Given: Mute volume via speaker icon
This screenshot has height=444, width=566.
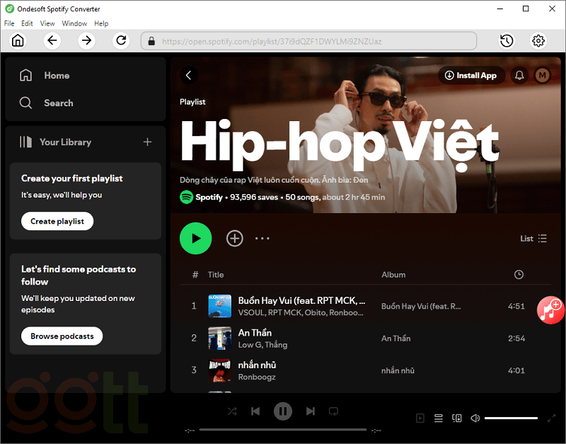Looking at the screenshot, I should pyautogui.click(x=475, y=418).
